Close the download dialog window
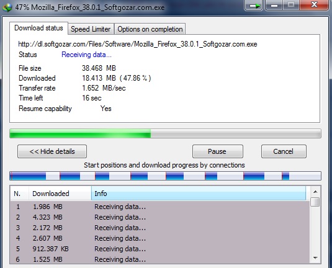Screen dimensions: 332x268 pos(314,5)
